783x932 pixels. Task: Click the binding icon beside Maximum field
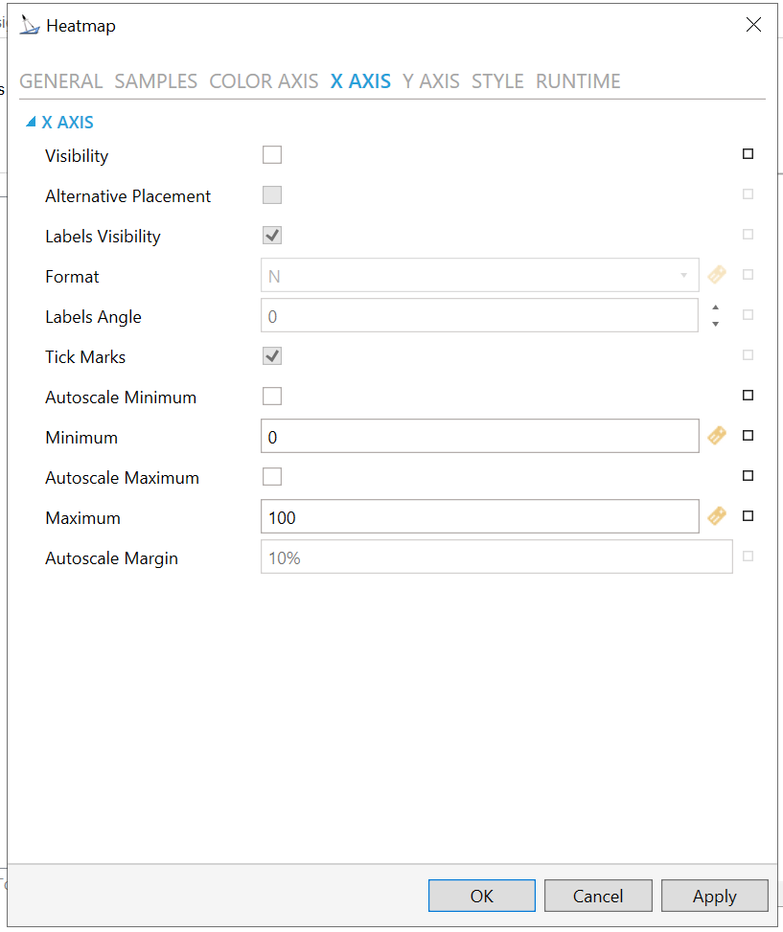[x=717, y=516]
